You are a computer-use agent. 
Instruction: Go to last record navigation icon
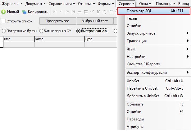[73, 12]
